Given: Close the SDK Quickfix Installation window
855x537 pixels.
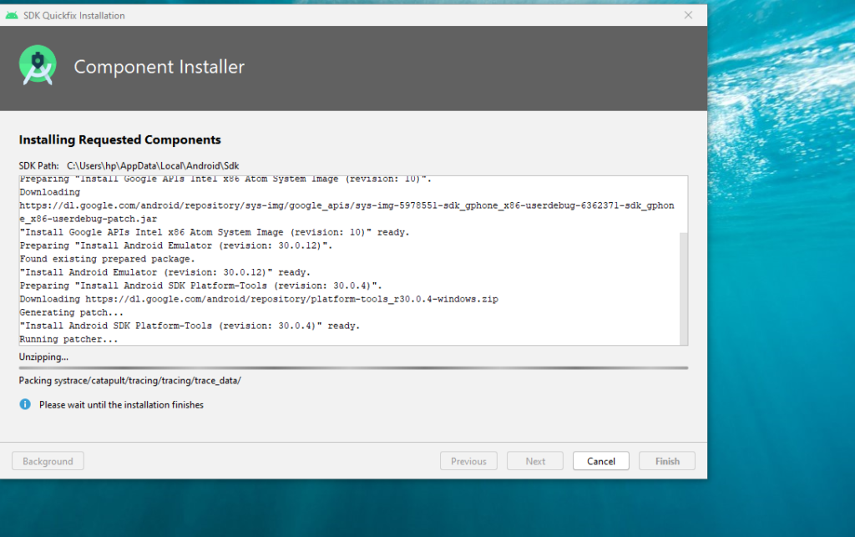Looking at the screenshot, I should [x=688, y=15].
